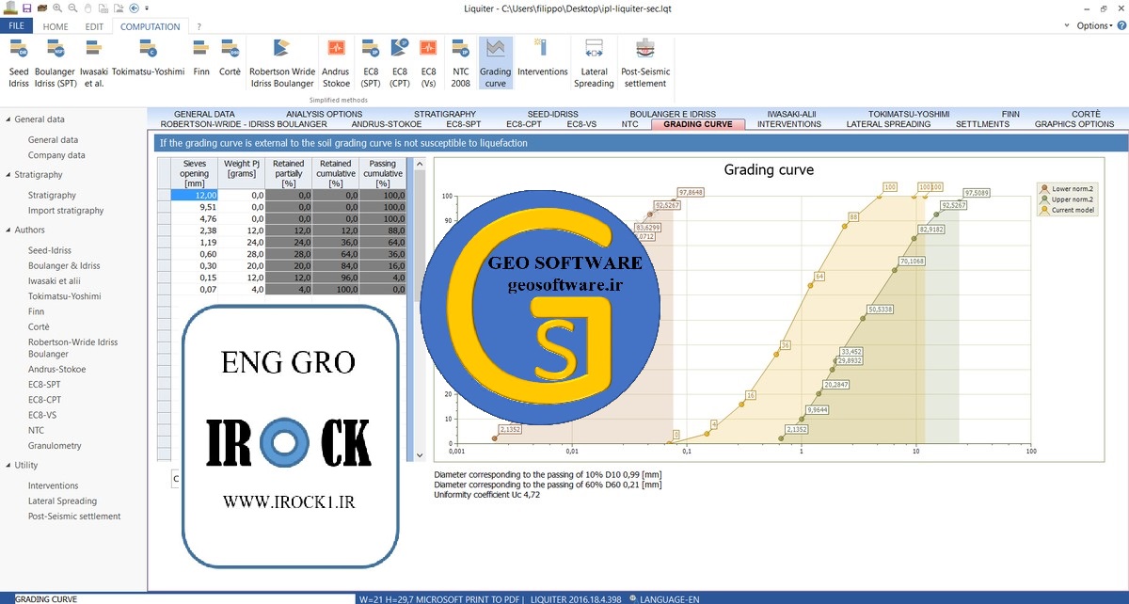Click the Current model legend swatch

[1044, 210]
